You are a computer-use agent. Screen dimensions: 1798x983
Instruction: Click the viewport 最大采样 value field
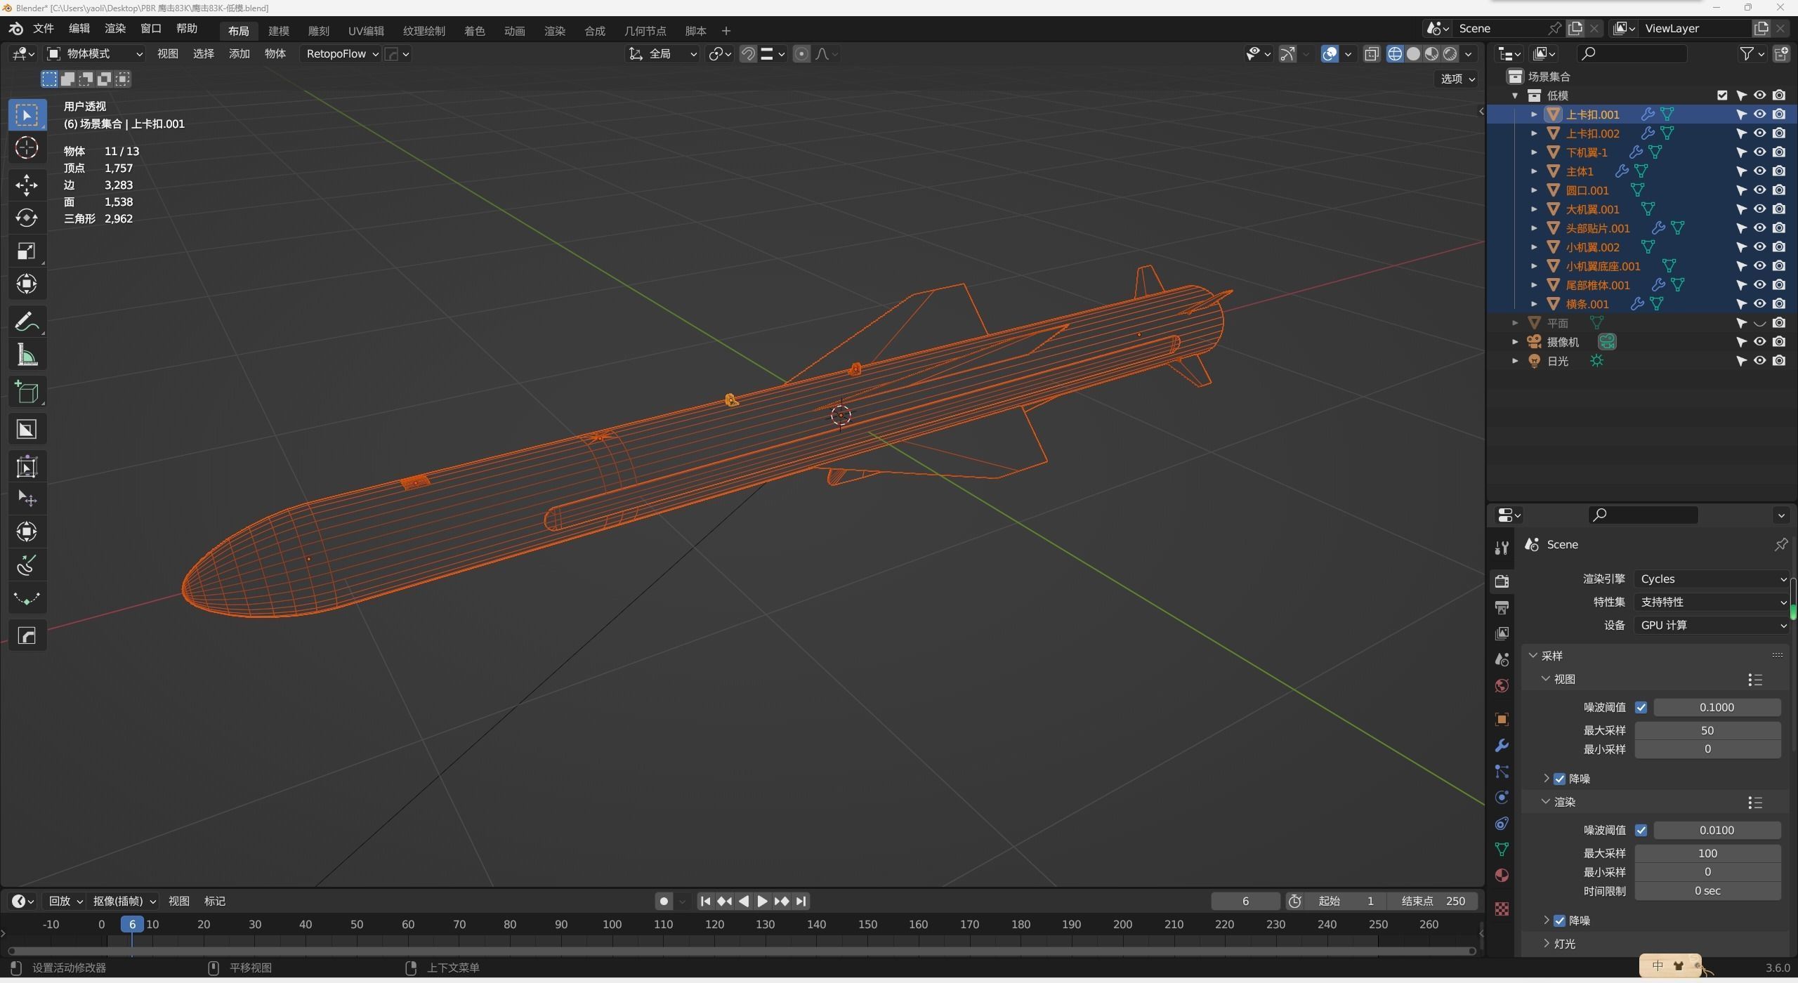(x=1707, y=731)
